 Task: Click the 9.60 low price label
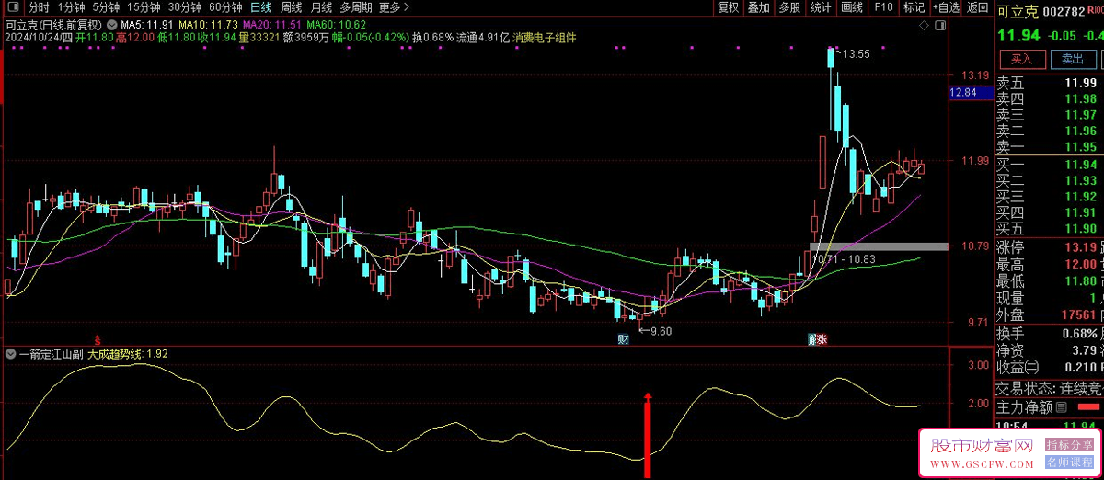pos(661,331)
